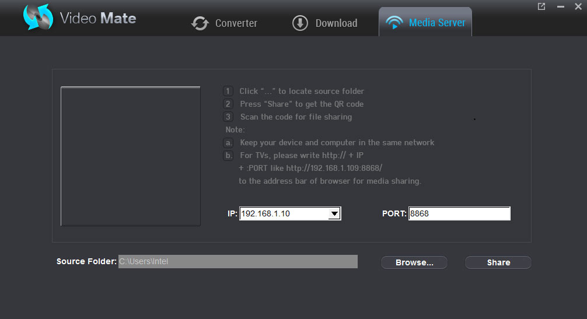Click the Media Server Wi-Fi play icon

pos(394,23)
